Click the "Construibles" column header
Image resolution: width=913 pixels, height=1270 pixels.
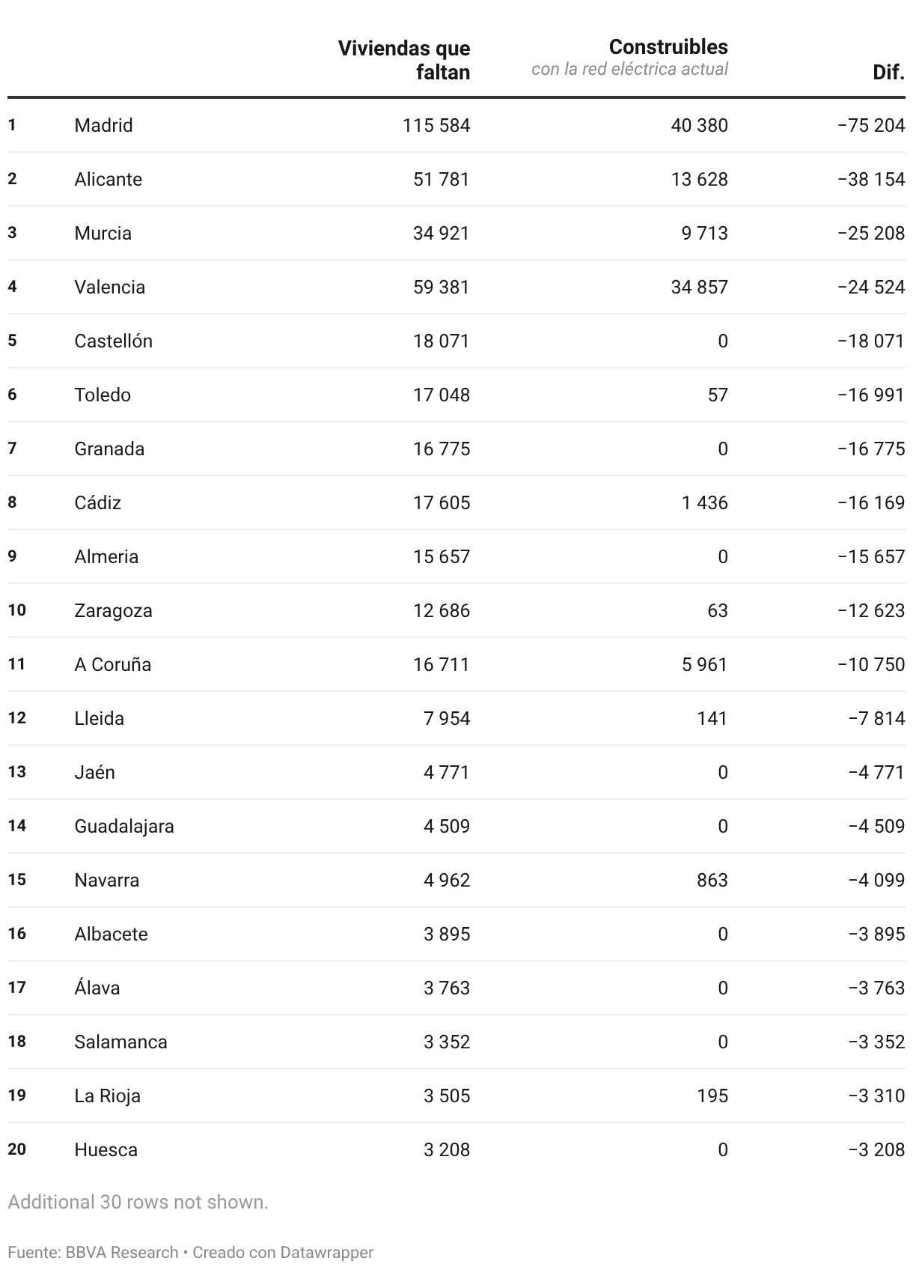point(668,47)
